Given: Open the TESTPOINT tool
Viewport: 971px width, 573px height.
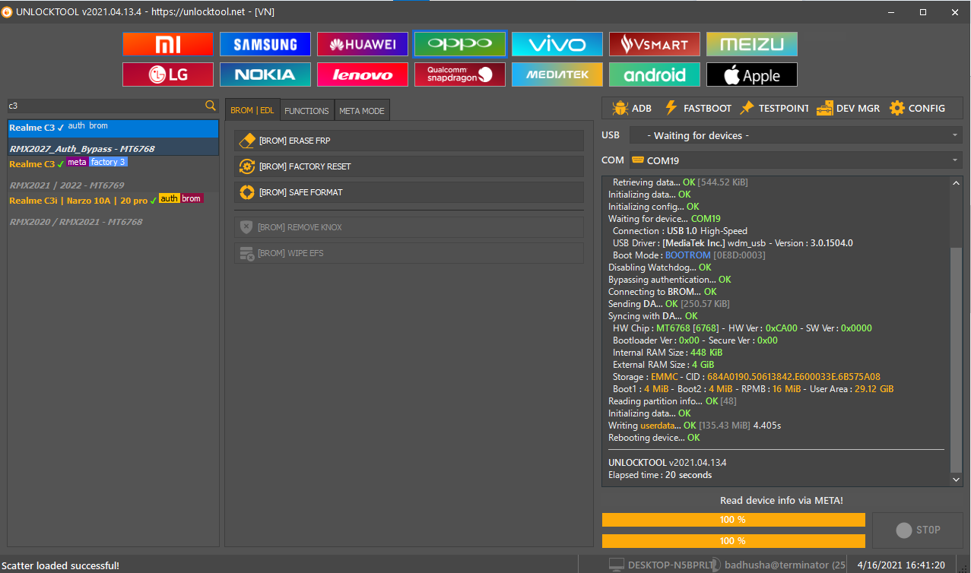Looking at the screenshot, I should [773, 108].
